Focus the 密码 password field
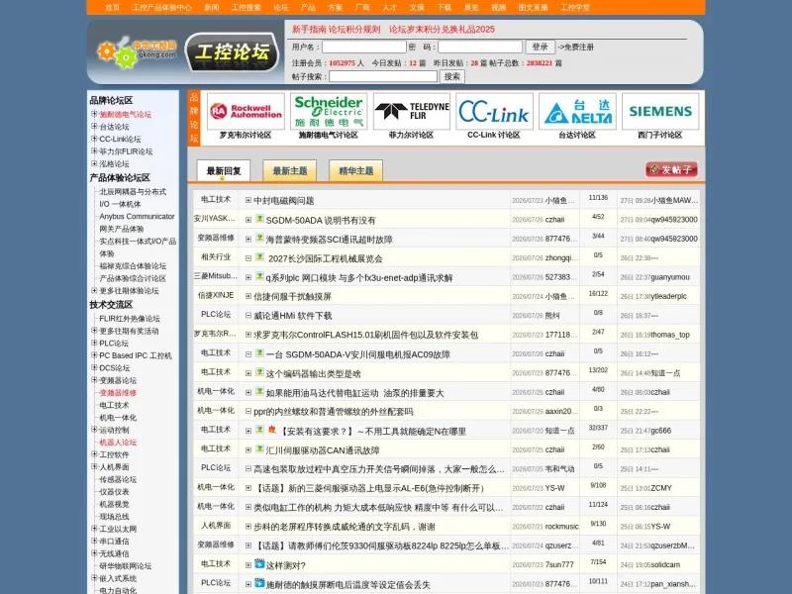Viewport: 792px width, 594px height. [x=480, y=47]
